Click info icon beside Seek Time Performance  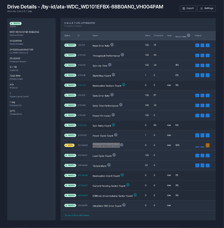(x=121, y=105)
